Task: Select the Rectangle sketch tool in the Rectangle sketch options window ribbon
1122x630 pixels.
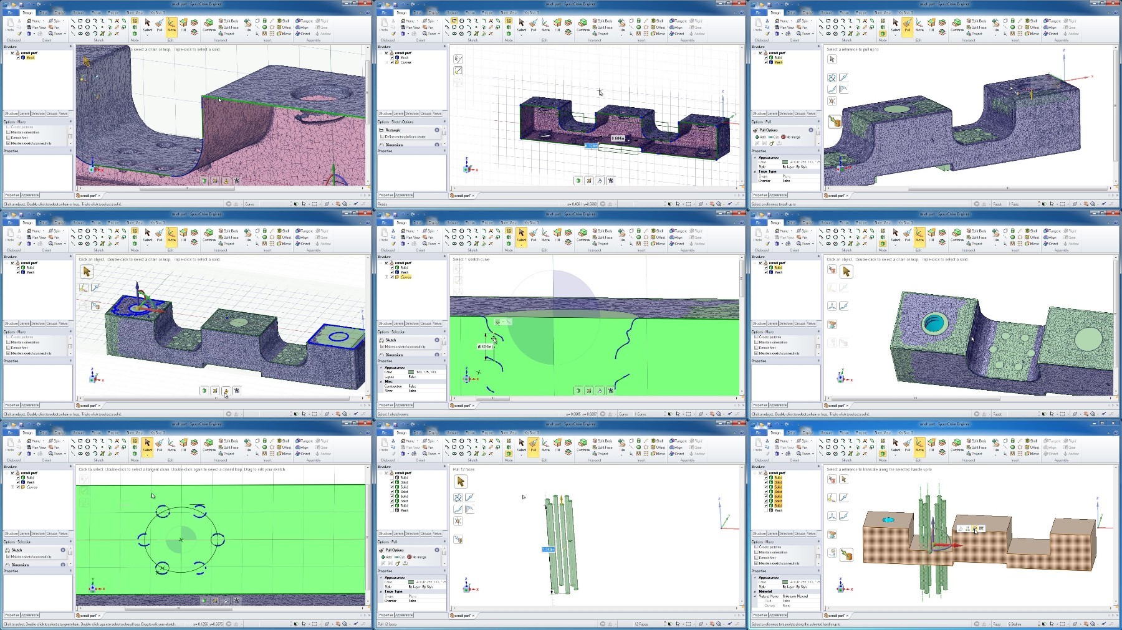Action: pos(454,21)
